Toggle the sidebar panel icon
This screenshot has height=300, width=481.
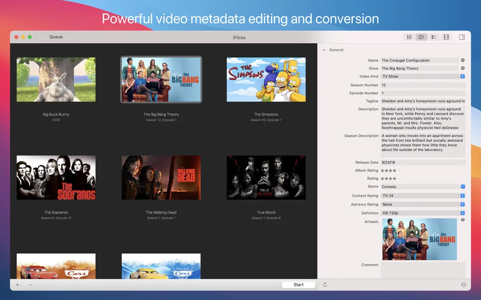[x=462, y=37]
